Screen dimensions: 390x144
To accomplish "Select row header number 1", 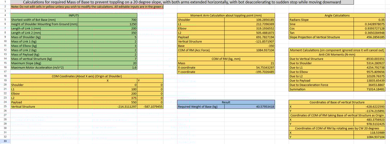I will [x=5, y=2].
